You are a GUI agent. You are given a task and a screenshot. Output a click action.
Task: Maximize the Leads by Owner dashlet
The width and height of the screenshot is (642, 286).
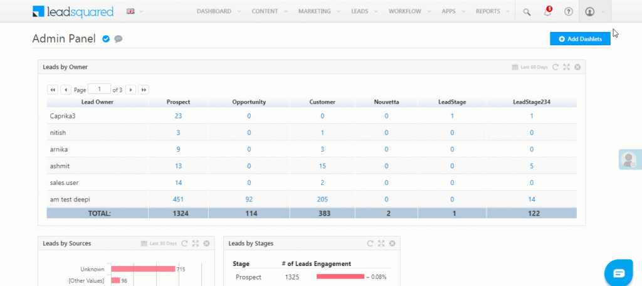click(567, 67)
